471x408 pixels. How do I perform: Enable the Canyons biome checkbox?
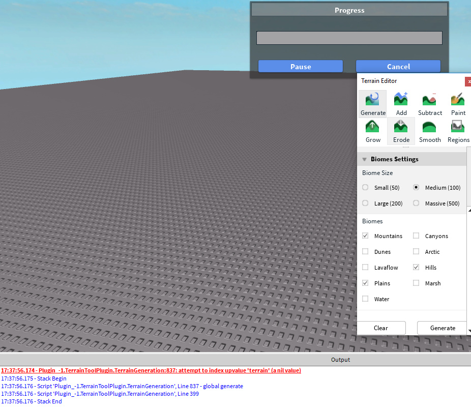(x=417, y=236)
